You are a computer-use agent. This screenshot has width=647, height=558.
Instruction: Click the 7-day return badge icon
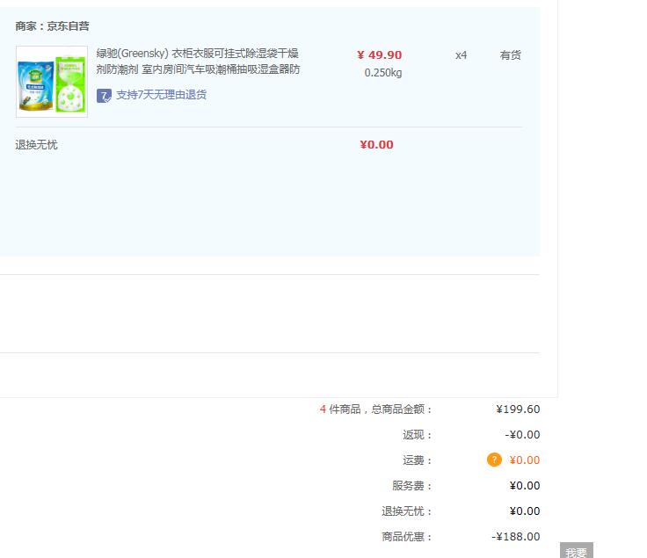(104, 96)
